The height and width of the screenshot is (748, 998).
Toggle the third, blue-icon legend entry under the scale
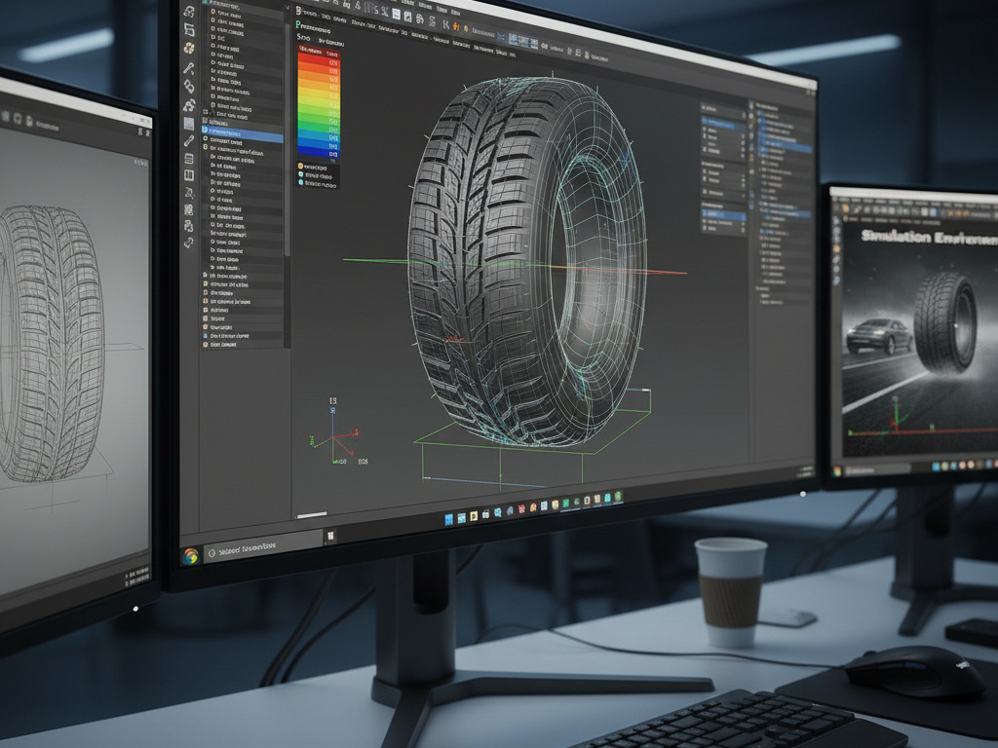coord(301,182)
